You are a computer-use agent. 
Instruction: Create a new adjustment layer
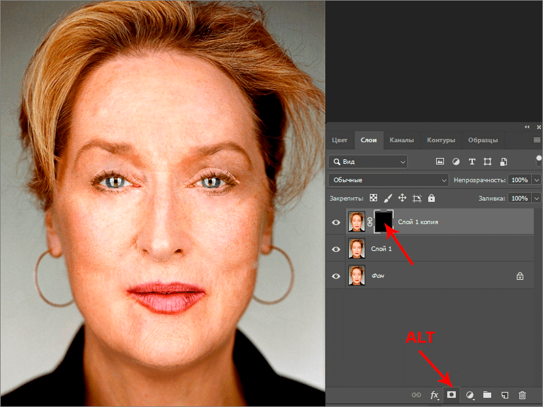[x=470, y=395]
